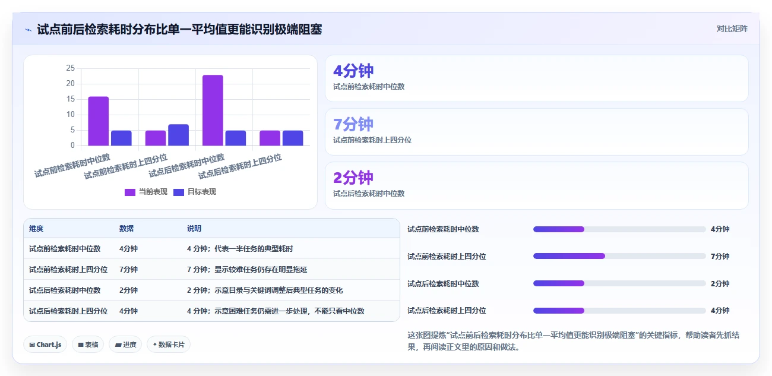Click the 试点前检索耗时上四分位 progress bar
The width and height of the screenshot is (772, 376).
coord(619,256)
